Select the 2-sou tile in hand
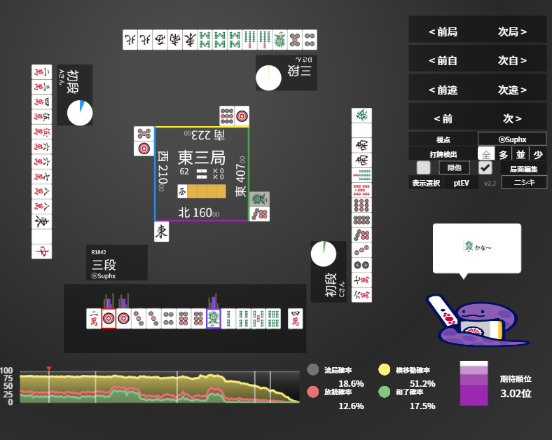Screen dimensions: 552x440 (228, 319)
